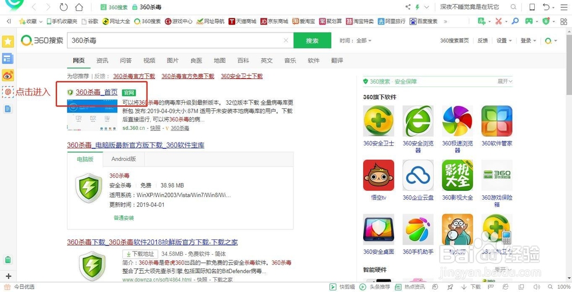Open the 登录 dropdown
Image resolution: width=572 pixels, height=292 pixels.
528,41
